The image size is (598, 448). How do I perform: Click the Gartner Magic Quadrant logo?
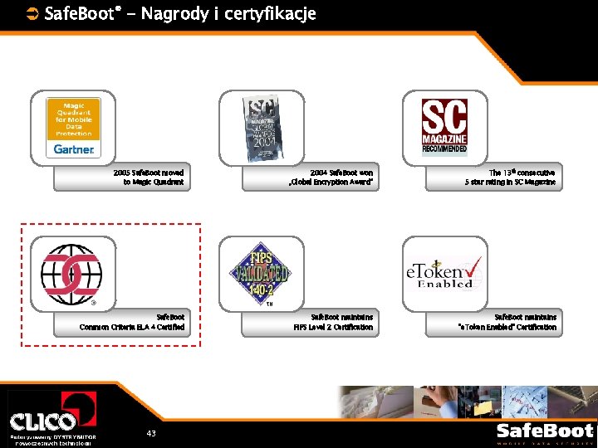[73, 128]
